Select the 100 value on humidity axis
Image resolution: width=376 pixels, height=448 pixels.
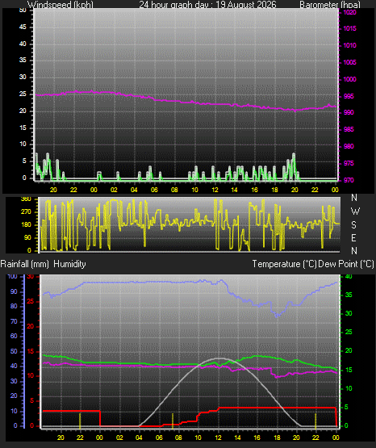pyautogui.click(x=12, y=276)
